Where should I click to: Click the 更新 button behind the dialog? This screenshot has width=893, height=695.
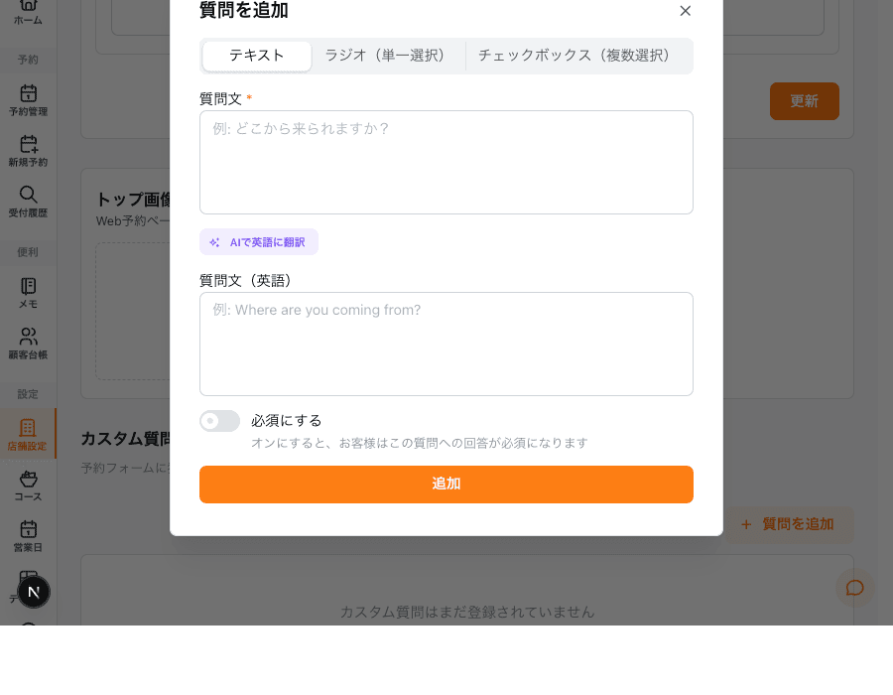804,101
